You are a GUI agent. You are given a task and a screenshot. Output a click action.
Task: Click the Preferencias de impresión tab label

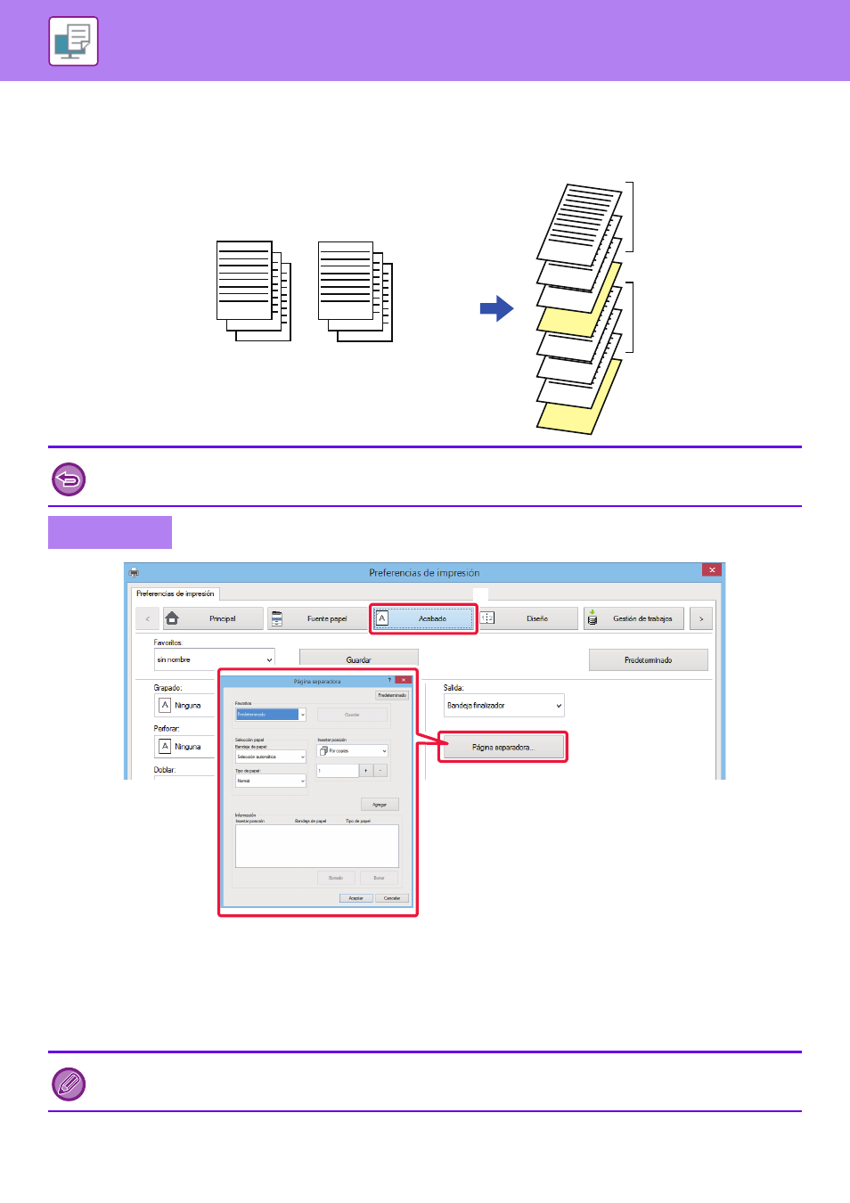coord(176,593)
